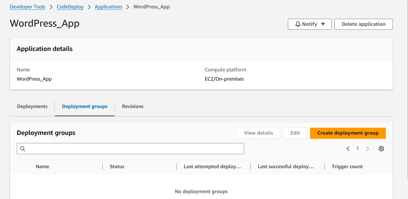Image resolution: width=408 pixels, height=199 pixels.
Task: Click the WordPress_App breadcrumb text
Action: pyautogui.click(x=152, y=7)
